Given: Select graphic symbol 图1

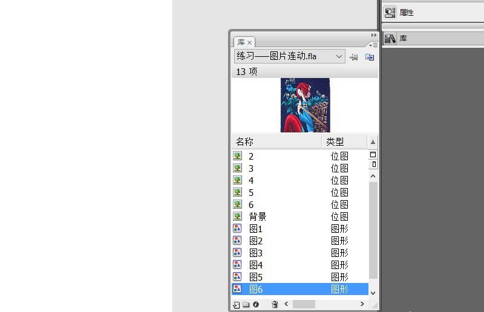Looking at the screenshot, I should click(x=299, y=229).
